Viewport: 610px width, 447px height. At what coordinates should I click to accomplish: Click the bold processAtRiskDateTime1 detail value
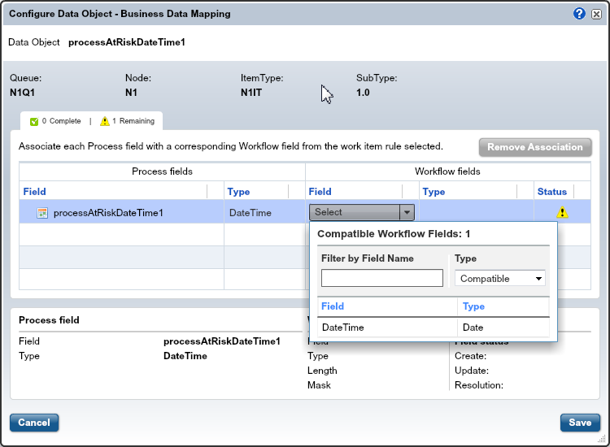coord(222,341)
